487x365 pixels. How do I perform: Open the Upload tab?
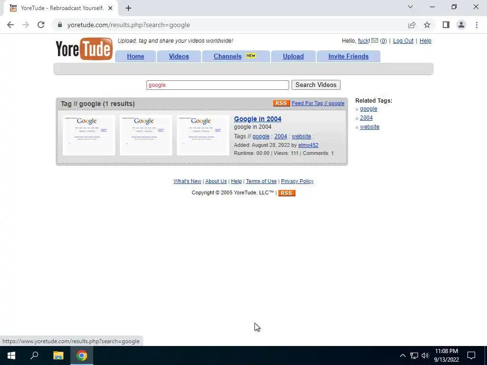click(x=293, y=56)
